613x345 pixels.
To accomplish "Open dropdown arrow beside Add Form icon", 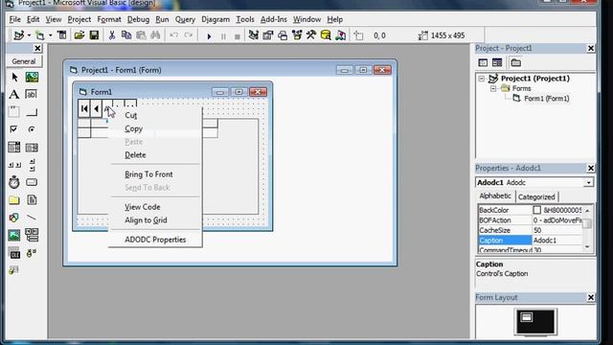I will [x=51, y=35].
